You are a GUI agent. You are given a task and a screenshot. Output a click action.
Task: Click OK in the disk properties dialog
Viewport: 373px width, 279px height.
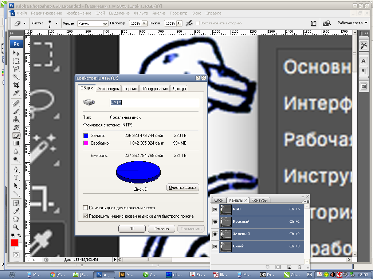coord(132,229)
